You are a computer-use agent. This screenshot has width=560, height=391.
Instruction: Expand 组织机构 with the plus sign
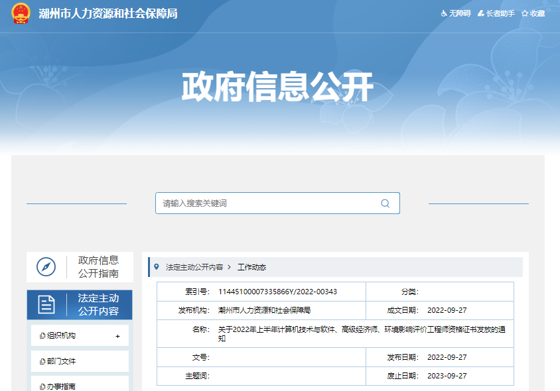pos(117,336)
